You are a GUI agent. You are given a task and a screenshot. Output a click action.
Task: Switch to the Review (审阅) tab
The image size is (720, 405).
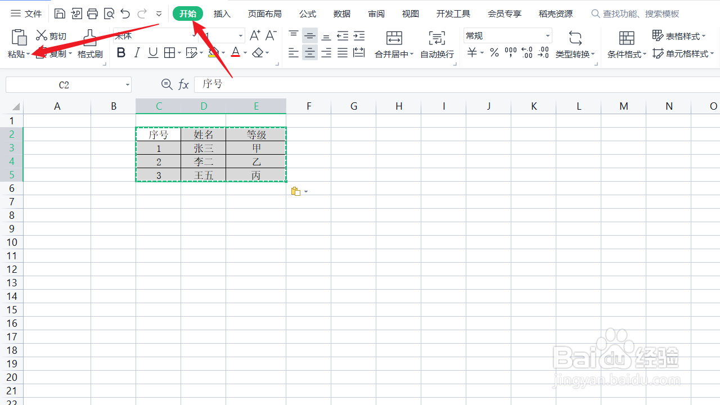376,13
